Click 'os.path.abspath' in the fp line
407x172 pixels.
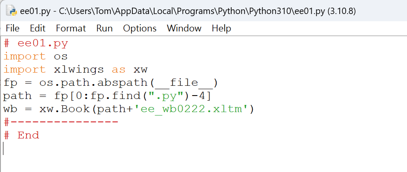click(93, 83)
